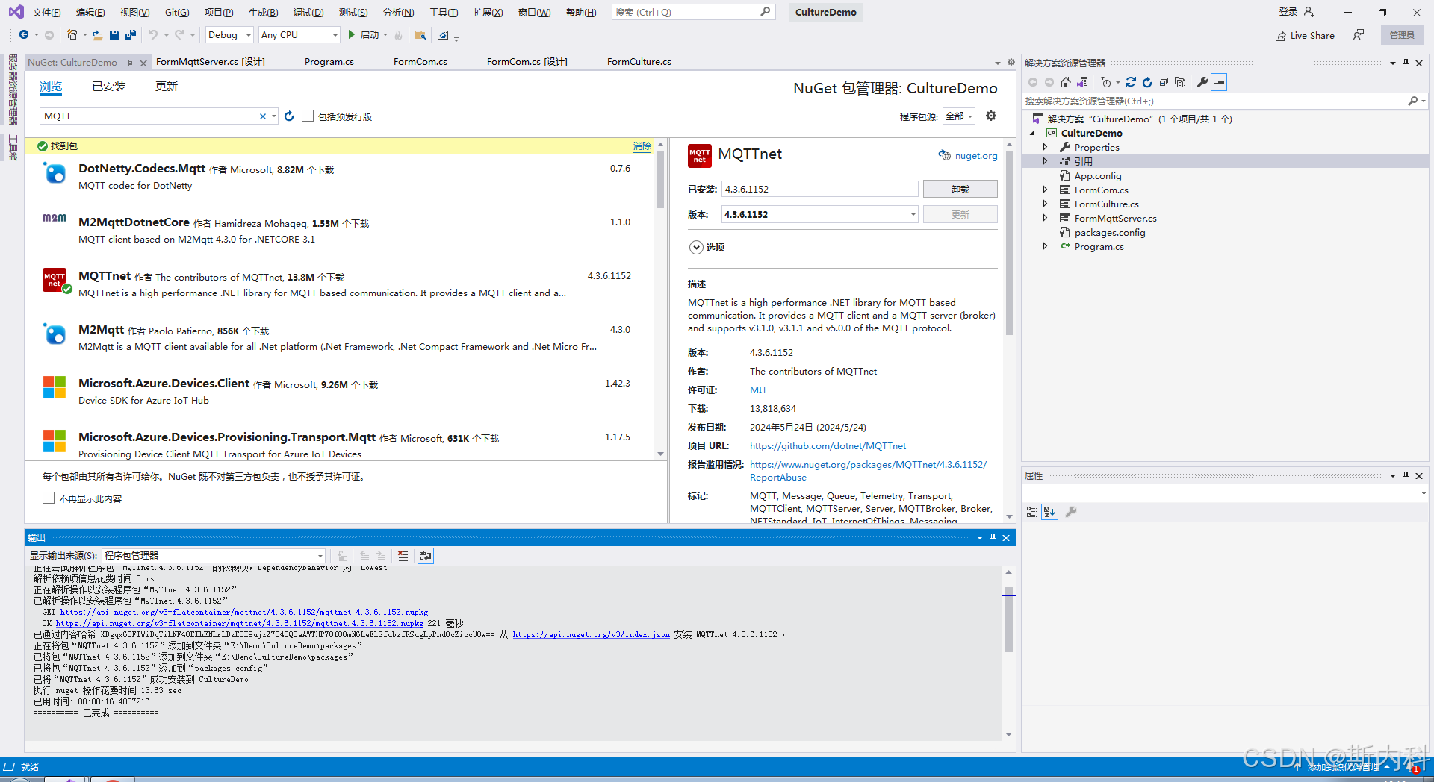Viewport: 1434px width, 782px height.
Task: Switch views icon in Solution Explorer
Action: pyautogui.click(x=1082, y=82)
